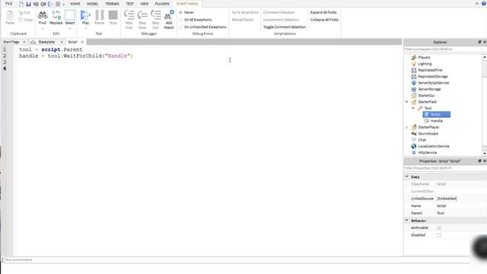The width and height of the screenshot is (487, 274).
Task: Expand the StarterPlayer tree node
Action: pos(407,127)
